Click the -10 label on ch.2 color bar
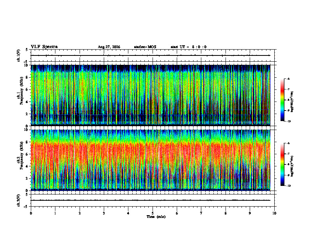 tap(289, 186)
